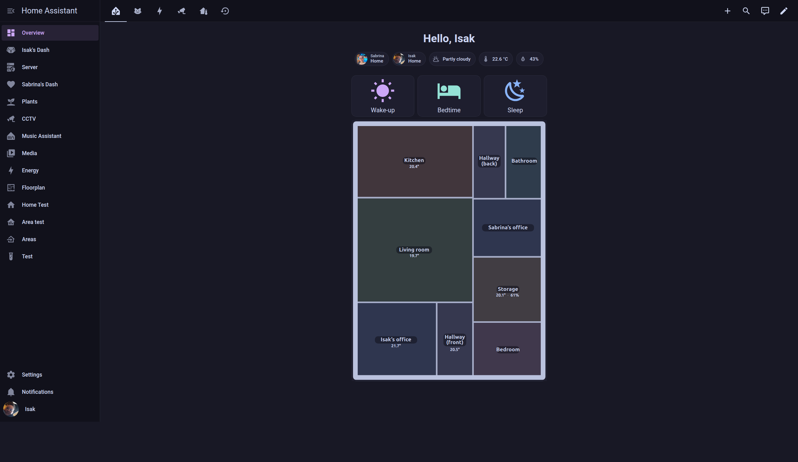The width and height of the screenshot is (798, 462).
Task: Select the Hallway (front) room
Action: pyautogui.click(x=455, y=339)
